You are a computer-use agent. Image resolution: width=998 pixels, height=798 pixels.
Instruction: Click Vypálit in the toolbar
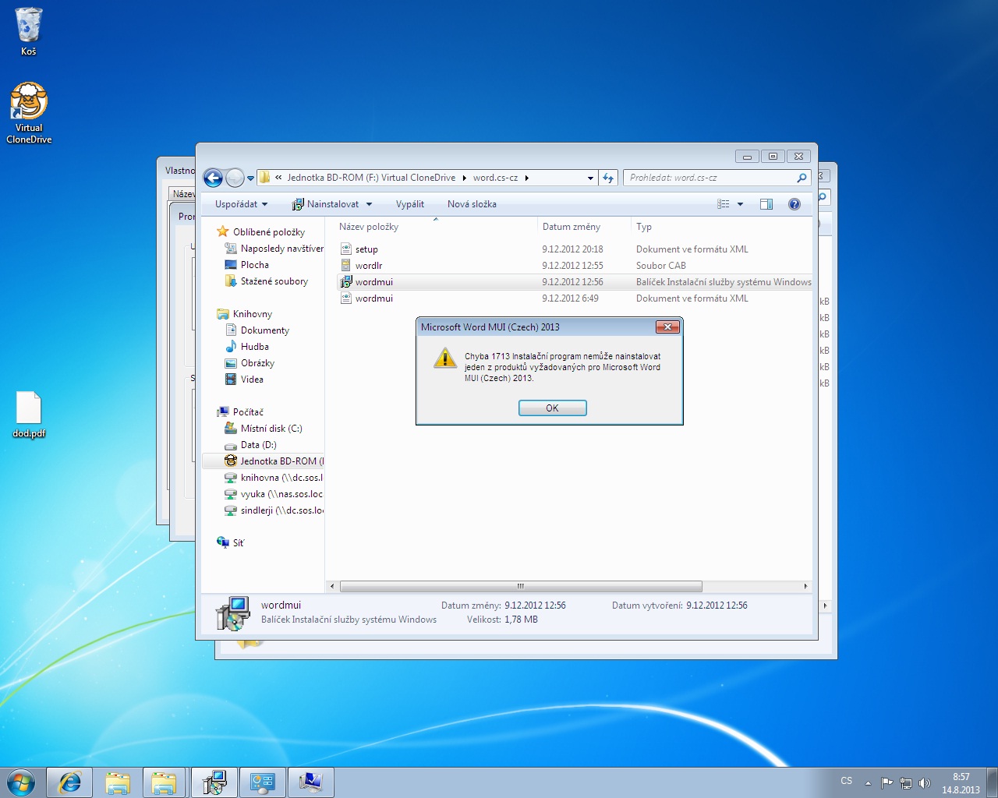(409, 204)
